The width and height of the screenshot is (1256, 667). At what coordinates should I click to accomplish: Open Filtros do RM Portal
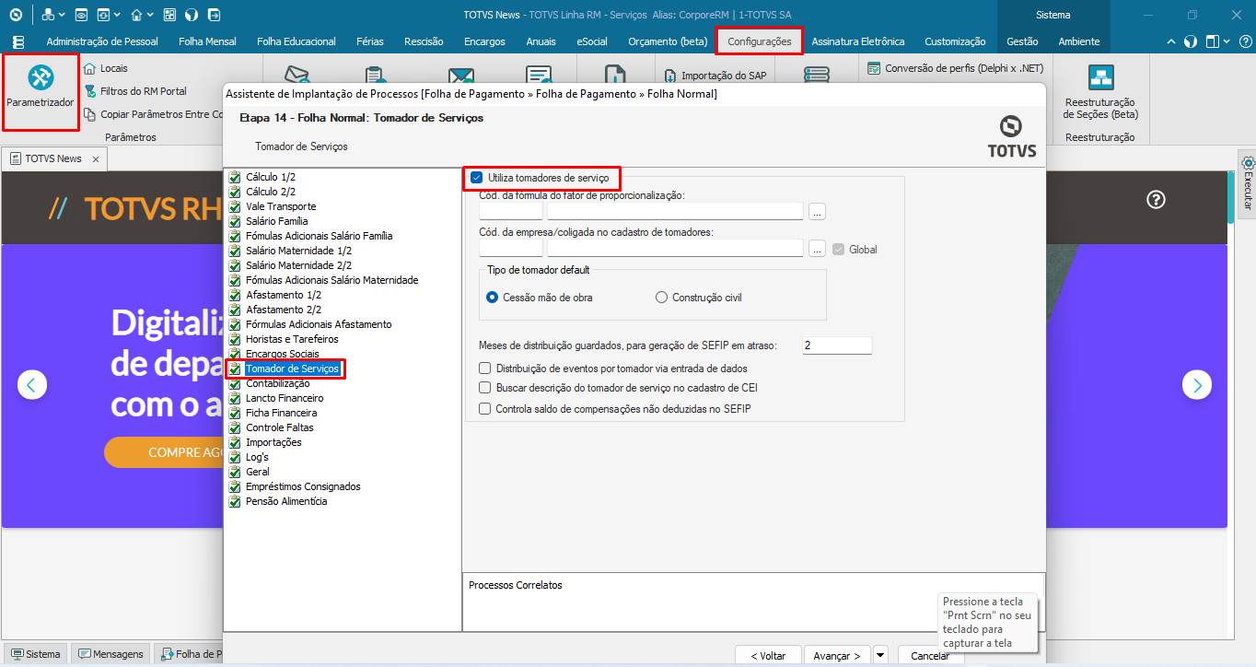pos(134,91)
